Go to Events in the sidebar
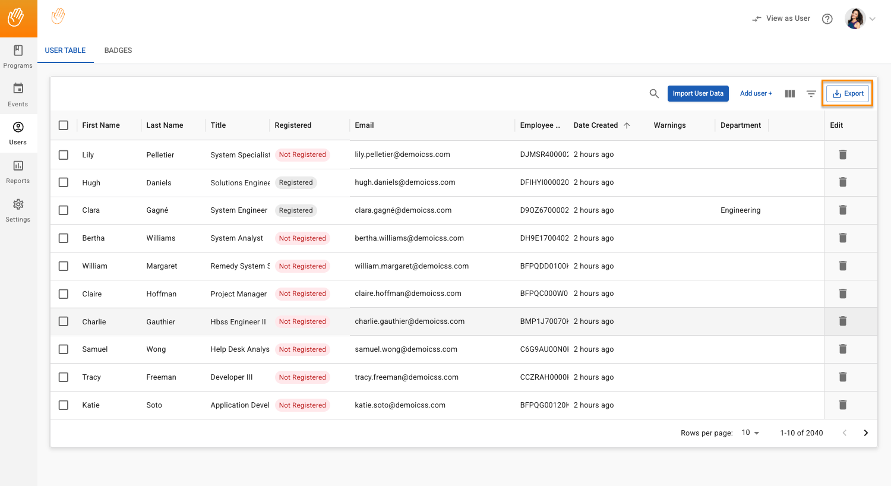Screen dimensions: 891x486 18,95
